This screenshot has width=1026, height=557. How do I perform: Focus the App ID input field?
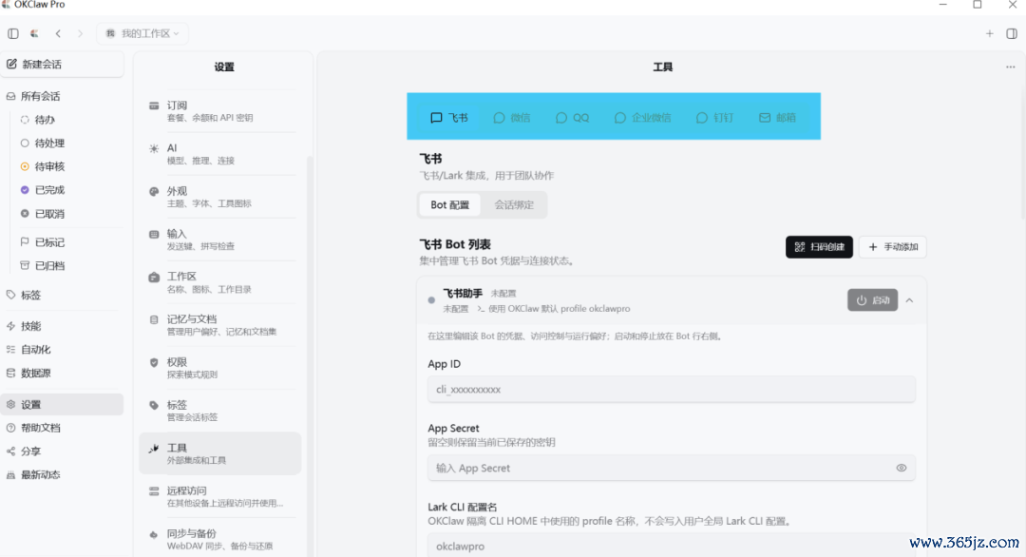(x=672, y=390)
